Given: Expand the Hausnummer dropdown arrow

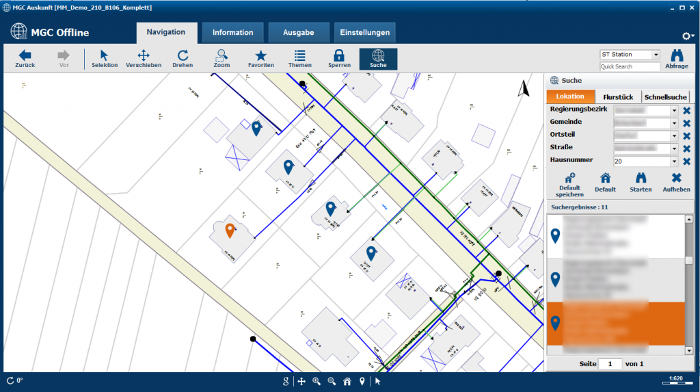Looking at the screenshot, I should click(x=674, y=161).
